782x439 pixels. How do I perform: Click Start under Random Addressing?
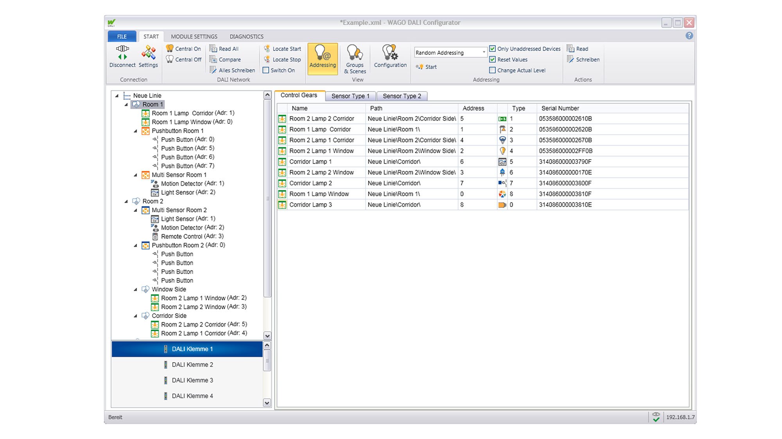(427, 67)
